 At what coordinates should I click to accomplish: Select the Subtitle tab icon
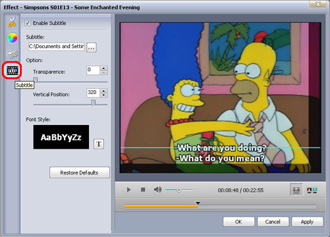click(13, 70)
